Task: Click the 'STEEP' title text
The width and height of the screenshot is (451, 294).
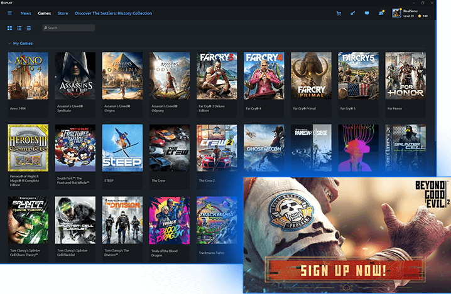Action: [x=109, y=181]
